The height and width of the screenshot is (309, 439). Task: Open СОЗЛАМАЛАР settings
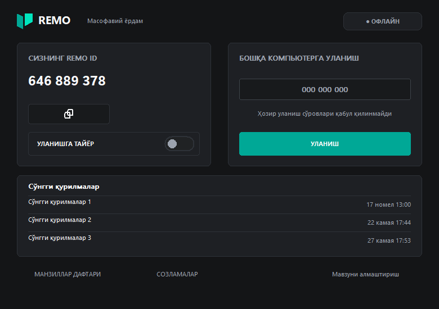[x=177, y=274]
